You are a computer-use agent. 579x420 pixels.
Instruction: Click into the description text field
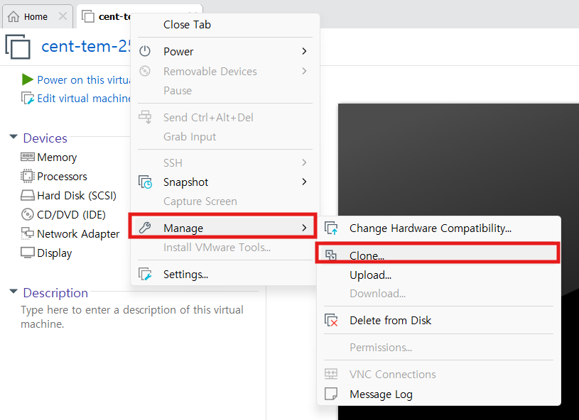[x=132, y=316]
